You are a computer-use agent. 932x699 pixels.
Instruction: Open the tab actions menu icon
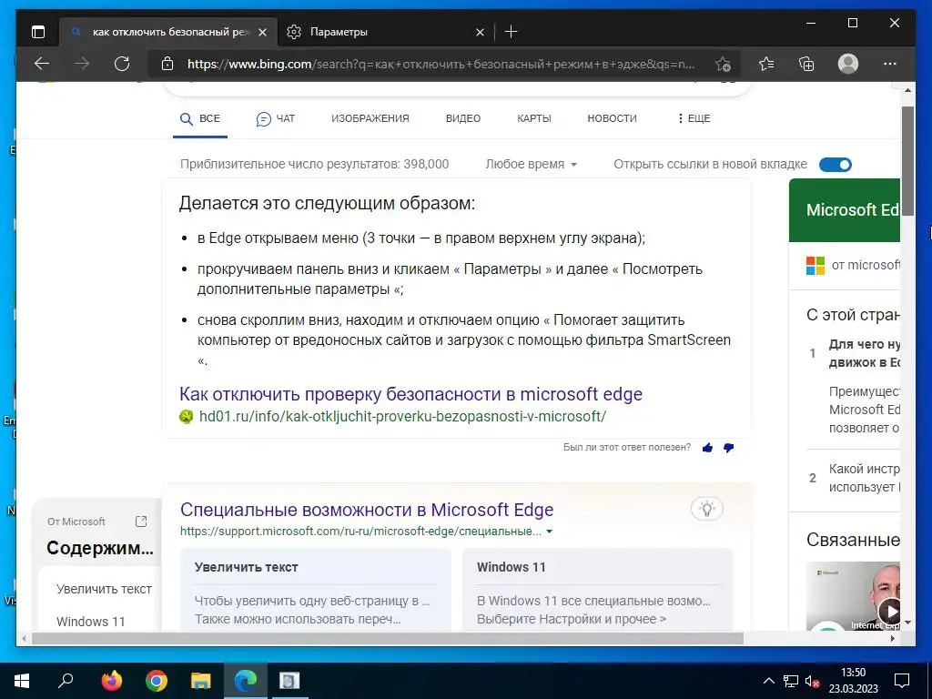(x=38, y=32)
